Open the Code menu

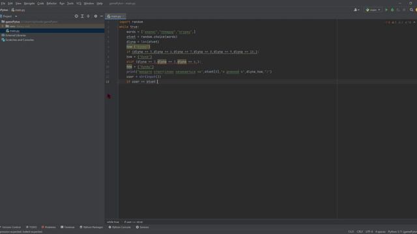click(40, 3)
